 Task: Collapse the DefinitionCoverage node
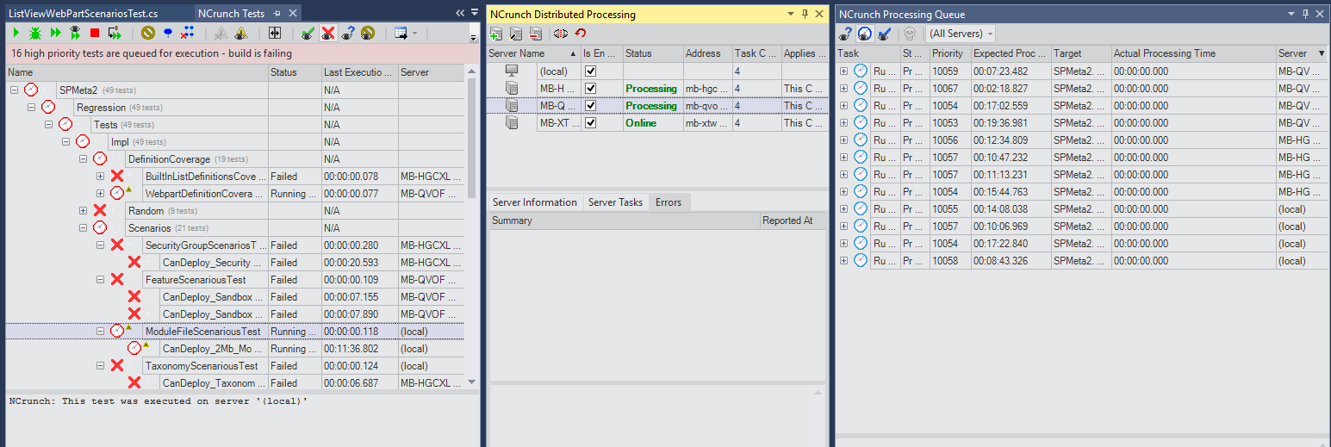pos(83,158)
